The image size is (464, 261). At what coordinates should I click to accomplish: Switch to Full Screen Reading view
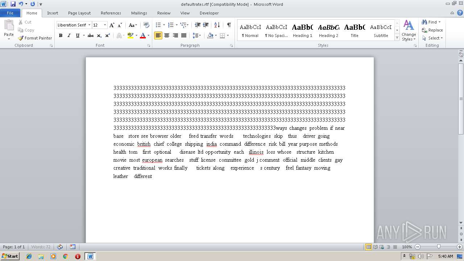pyautogui.click(x=375, y=247)
